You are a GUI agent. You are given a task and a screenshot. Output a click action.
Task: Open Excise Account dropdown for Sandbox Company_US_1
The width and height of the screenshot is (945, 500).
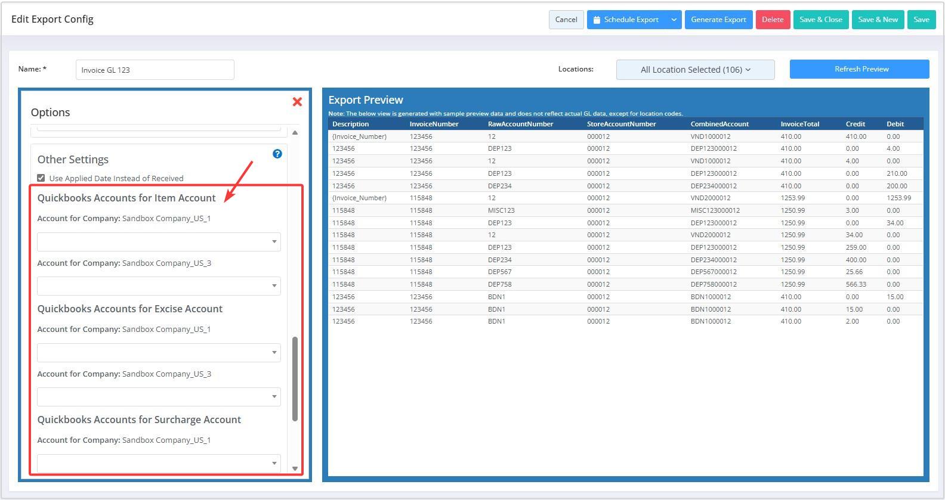pyautogui.click(x=159, y=353)
